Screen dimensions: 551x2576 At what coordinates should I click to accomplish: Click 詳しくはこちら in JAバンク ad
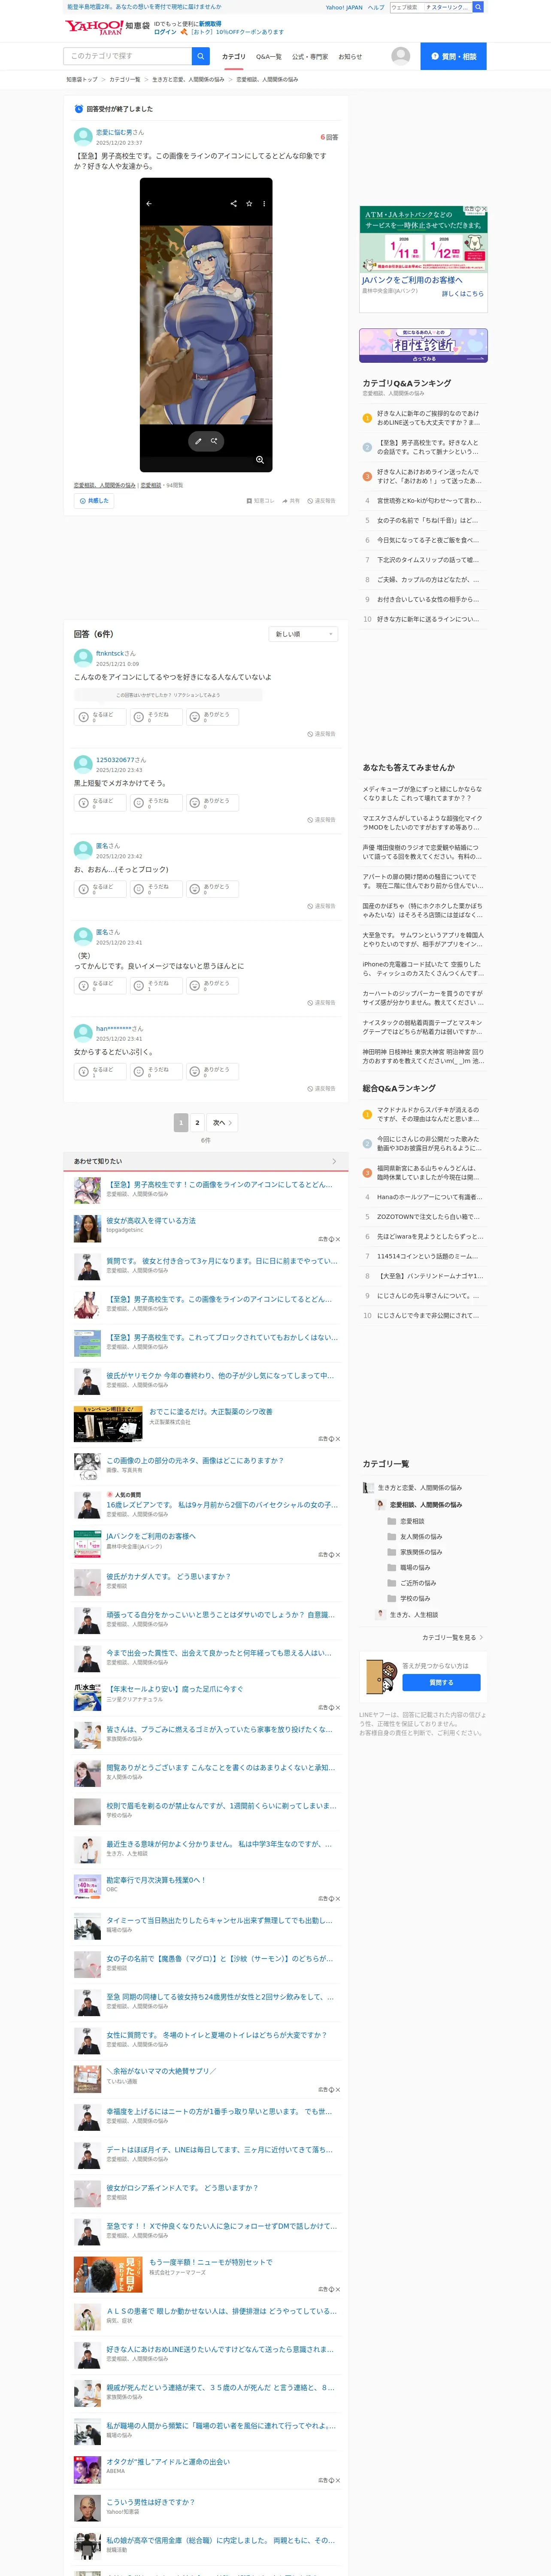coord(463,294)
